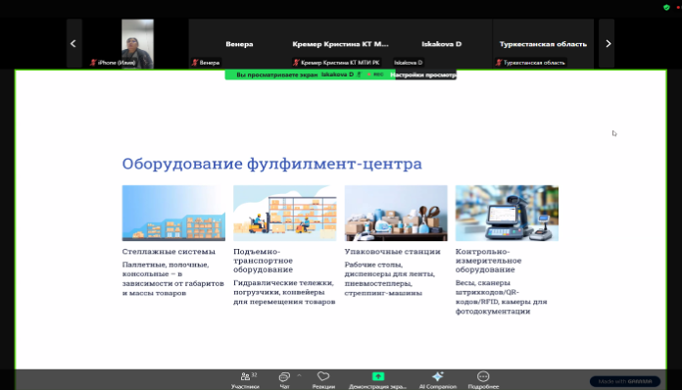Click the green screen-viewing notification bar
The image size is (682, 390).
click(310, 74)
